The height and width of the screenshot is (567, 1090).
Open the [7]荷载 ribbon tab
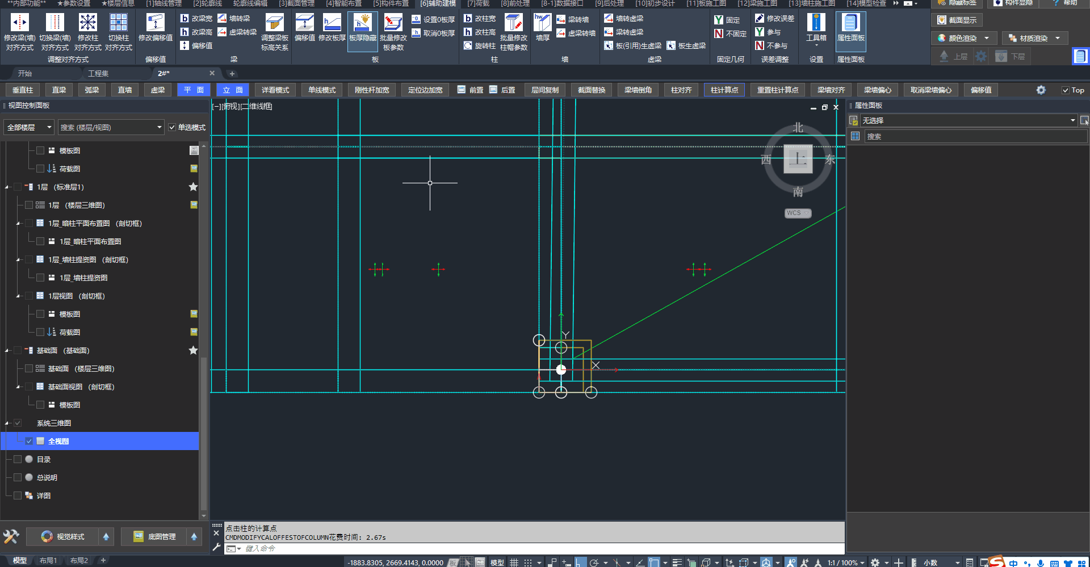tap(478, 3)
